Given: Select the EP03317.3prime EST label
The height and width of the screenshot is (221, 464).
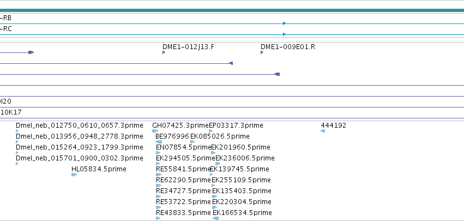Looking at the screenshot, I should (236, 126).
